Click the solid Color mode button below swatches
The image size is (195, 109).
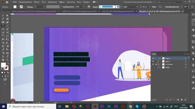(x=2, y=73)
